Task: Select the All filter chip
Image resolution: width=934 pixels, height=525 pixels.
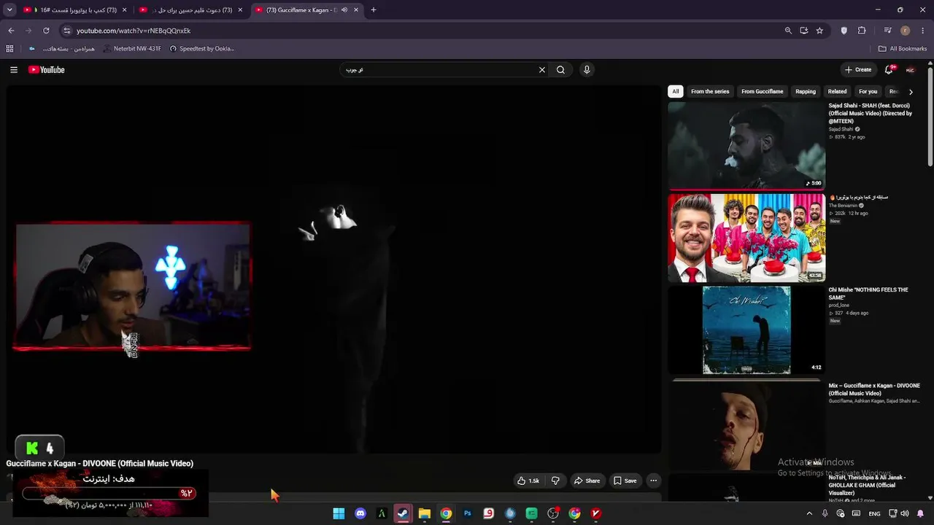Action: [676, 92]
